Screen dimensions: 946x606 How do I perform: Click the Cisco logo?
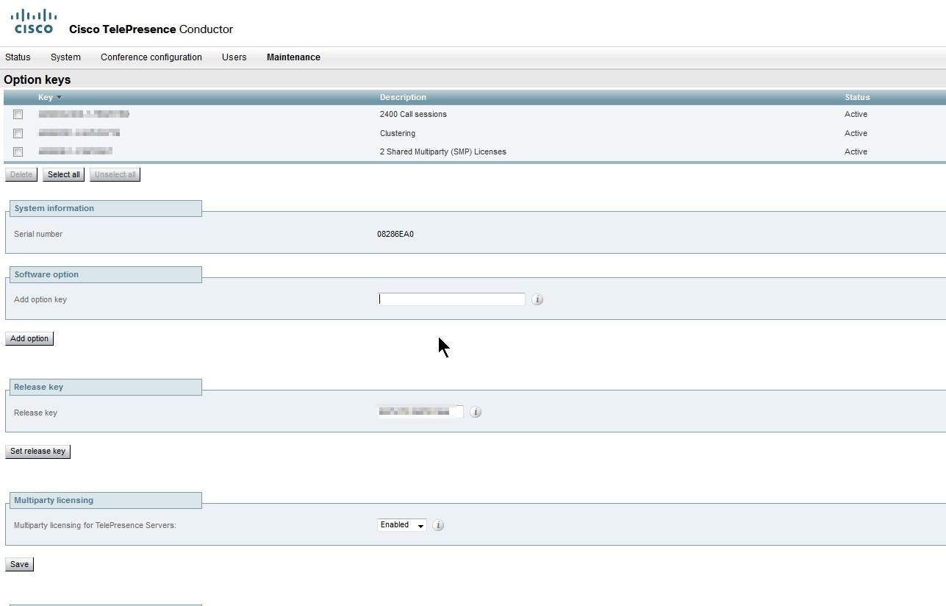pyautogui.click(x=34, y=21)
